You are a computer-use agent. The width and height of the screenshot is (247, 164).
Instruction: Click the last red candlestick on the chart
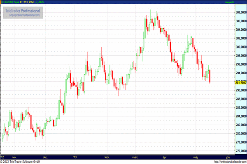point(210,76)
